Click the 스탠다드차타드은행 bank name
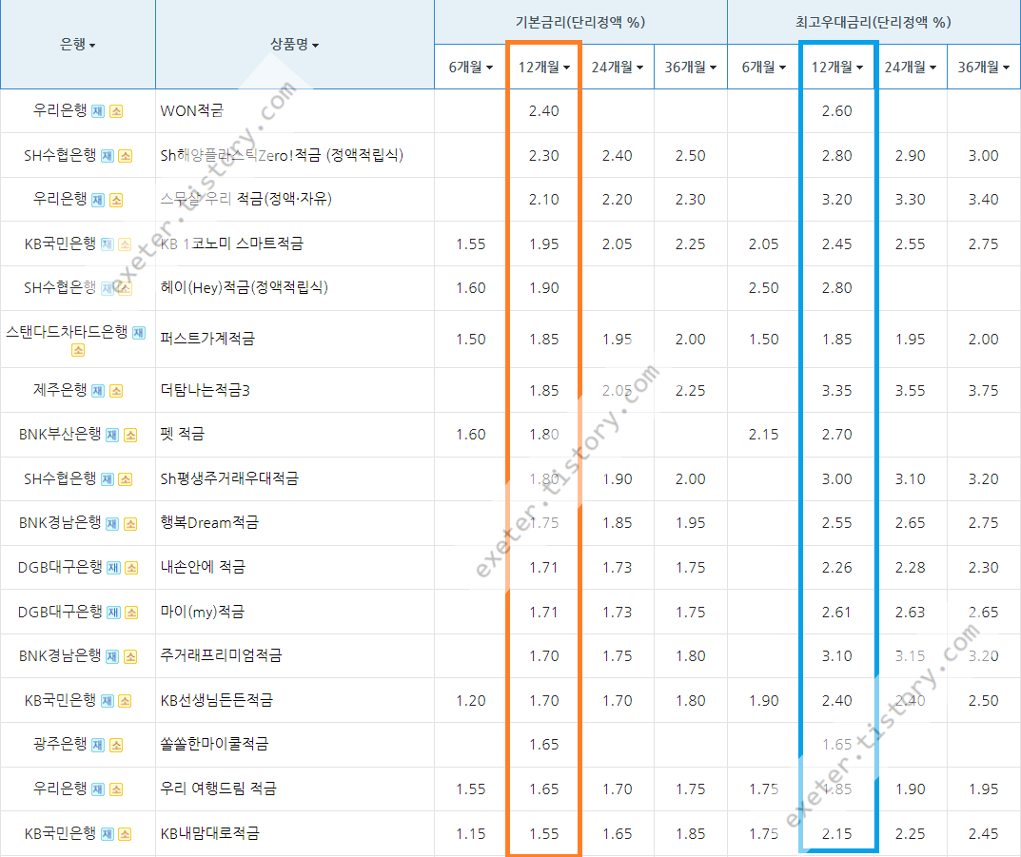The width and height of the screenshot is (1021, 857). (67, 332)
